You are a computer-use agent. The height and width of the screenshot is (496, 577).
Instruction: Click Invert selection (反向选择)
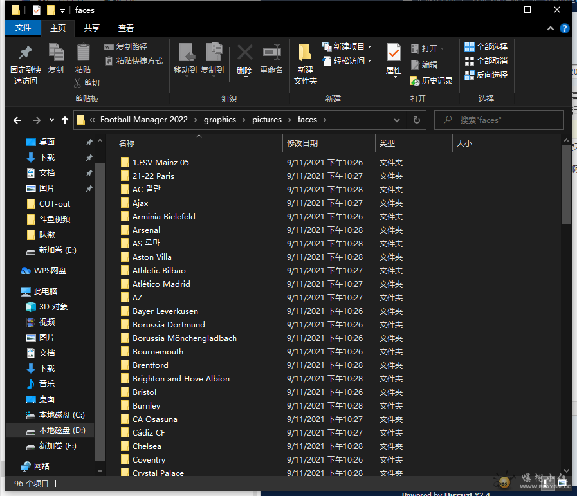click(x=486, y=75)
